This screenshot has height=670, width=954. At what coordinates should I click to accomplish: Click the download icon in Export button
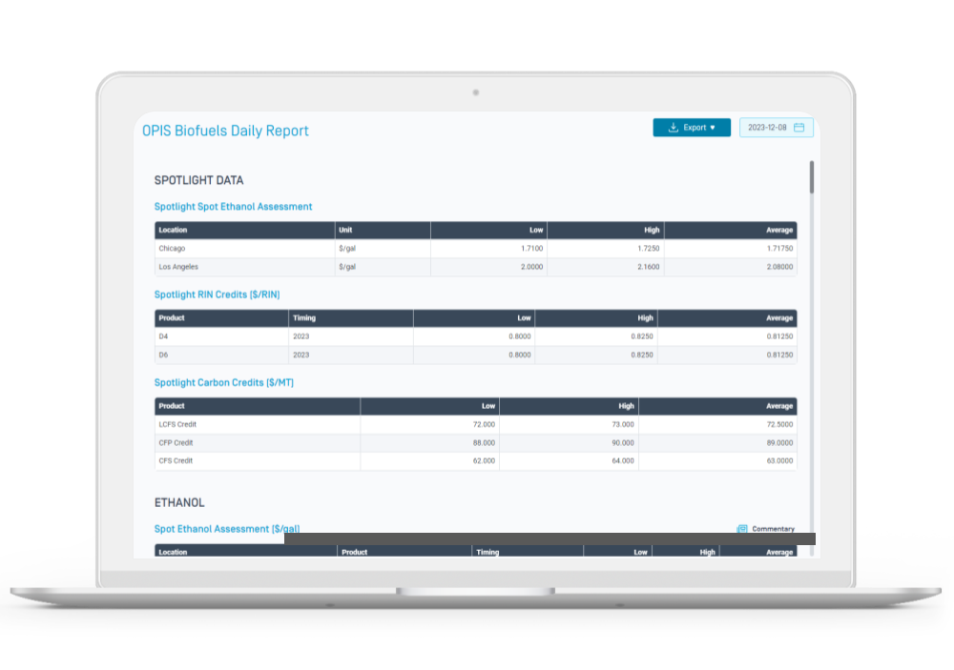pyautogui.click(x=674, y=128)
